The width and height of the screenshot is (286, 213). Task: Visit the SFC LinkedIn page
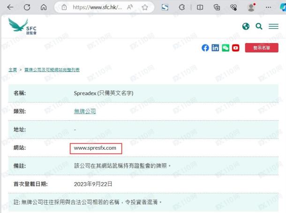[215, 48]
